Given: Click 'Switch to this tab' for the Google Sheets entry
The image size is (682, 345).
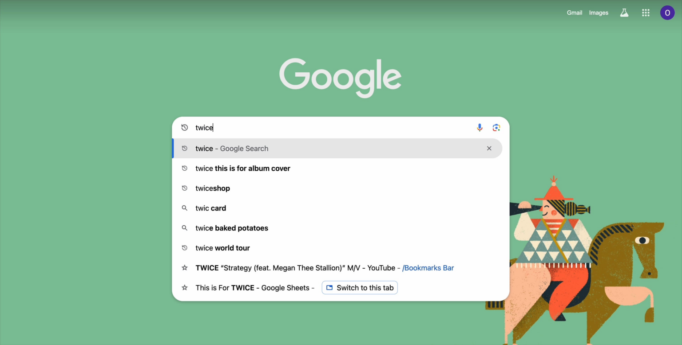Looking at the screenshot, I should pyautogui.click(x=360, y=287).
